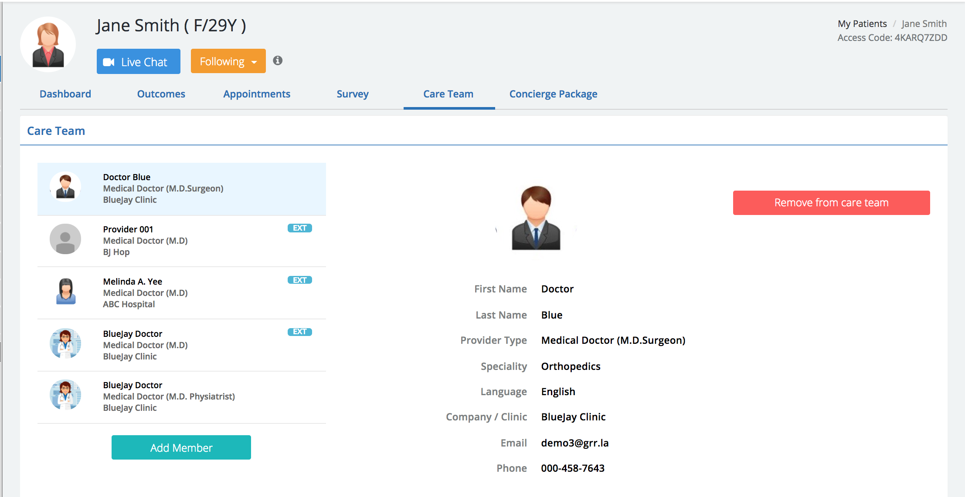
Task: Open the Concierge Package tab
Action: click(553, 94)
